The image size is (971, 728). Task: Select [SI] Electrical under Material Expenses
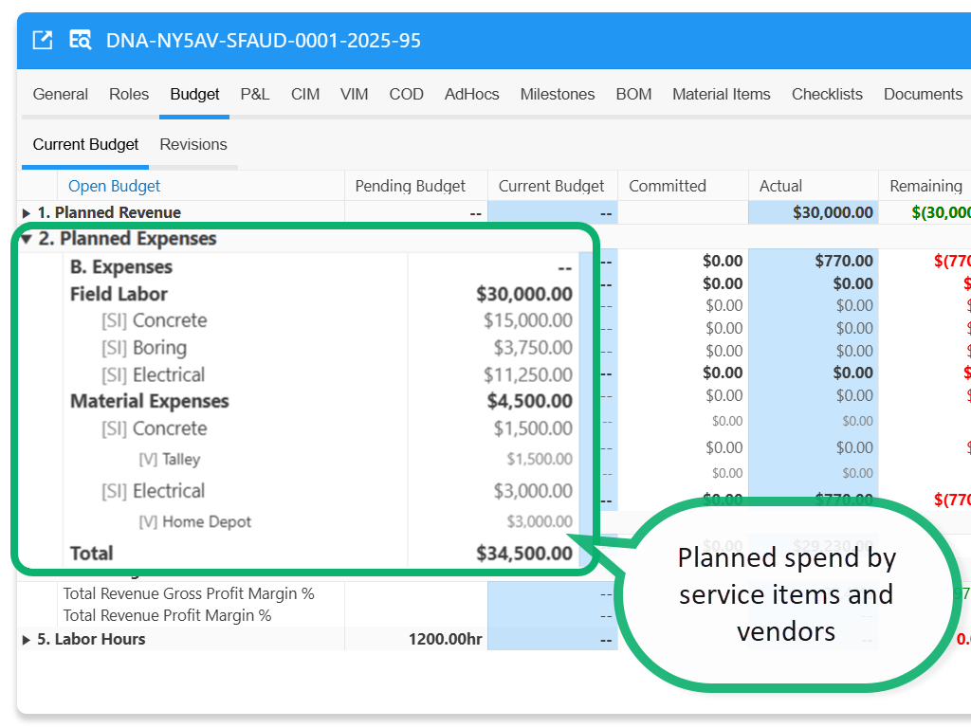pos(153,491)
